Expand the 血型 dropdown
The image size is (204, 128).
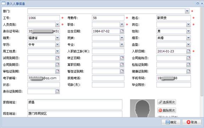click(x=188, y=45)
